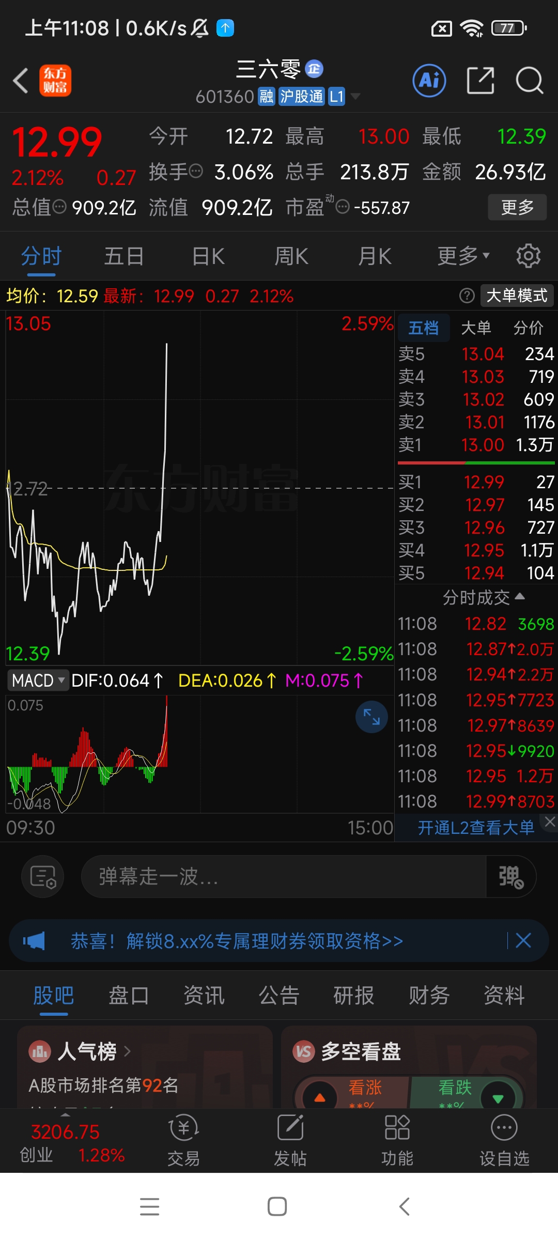Tap the share icon in header
This screenshot has width=558, height=1240.
(481, 81)
